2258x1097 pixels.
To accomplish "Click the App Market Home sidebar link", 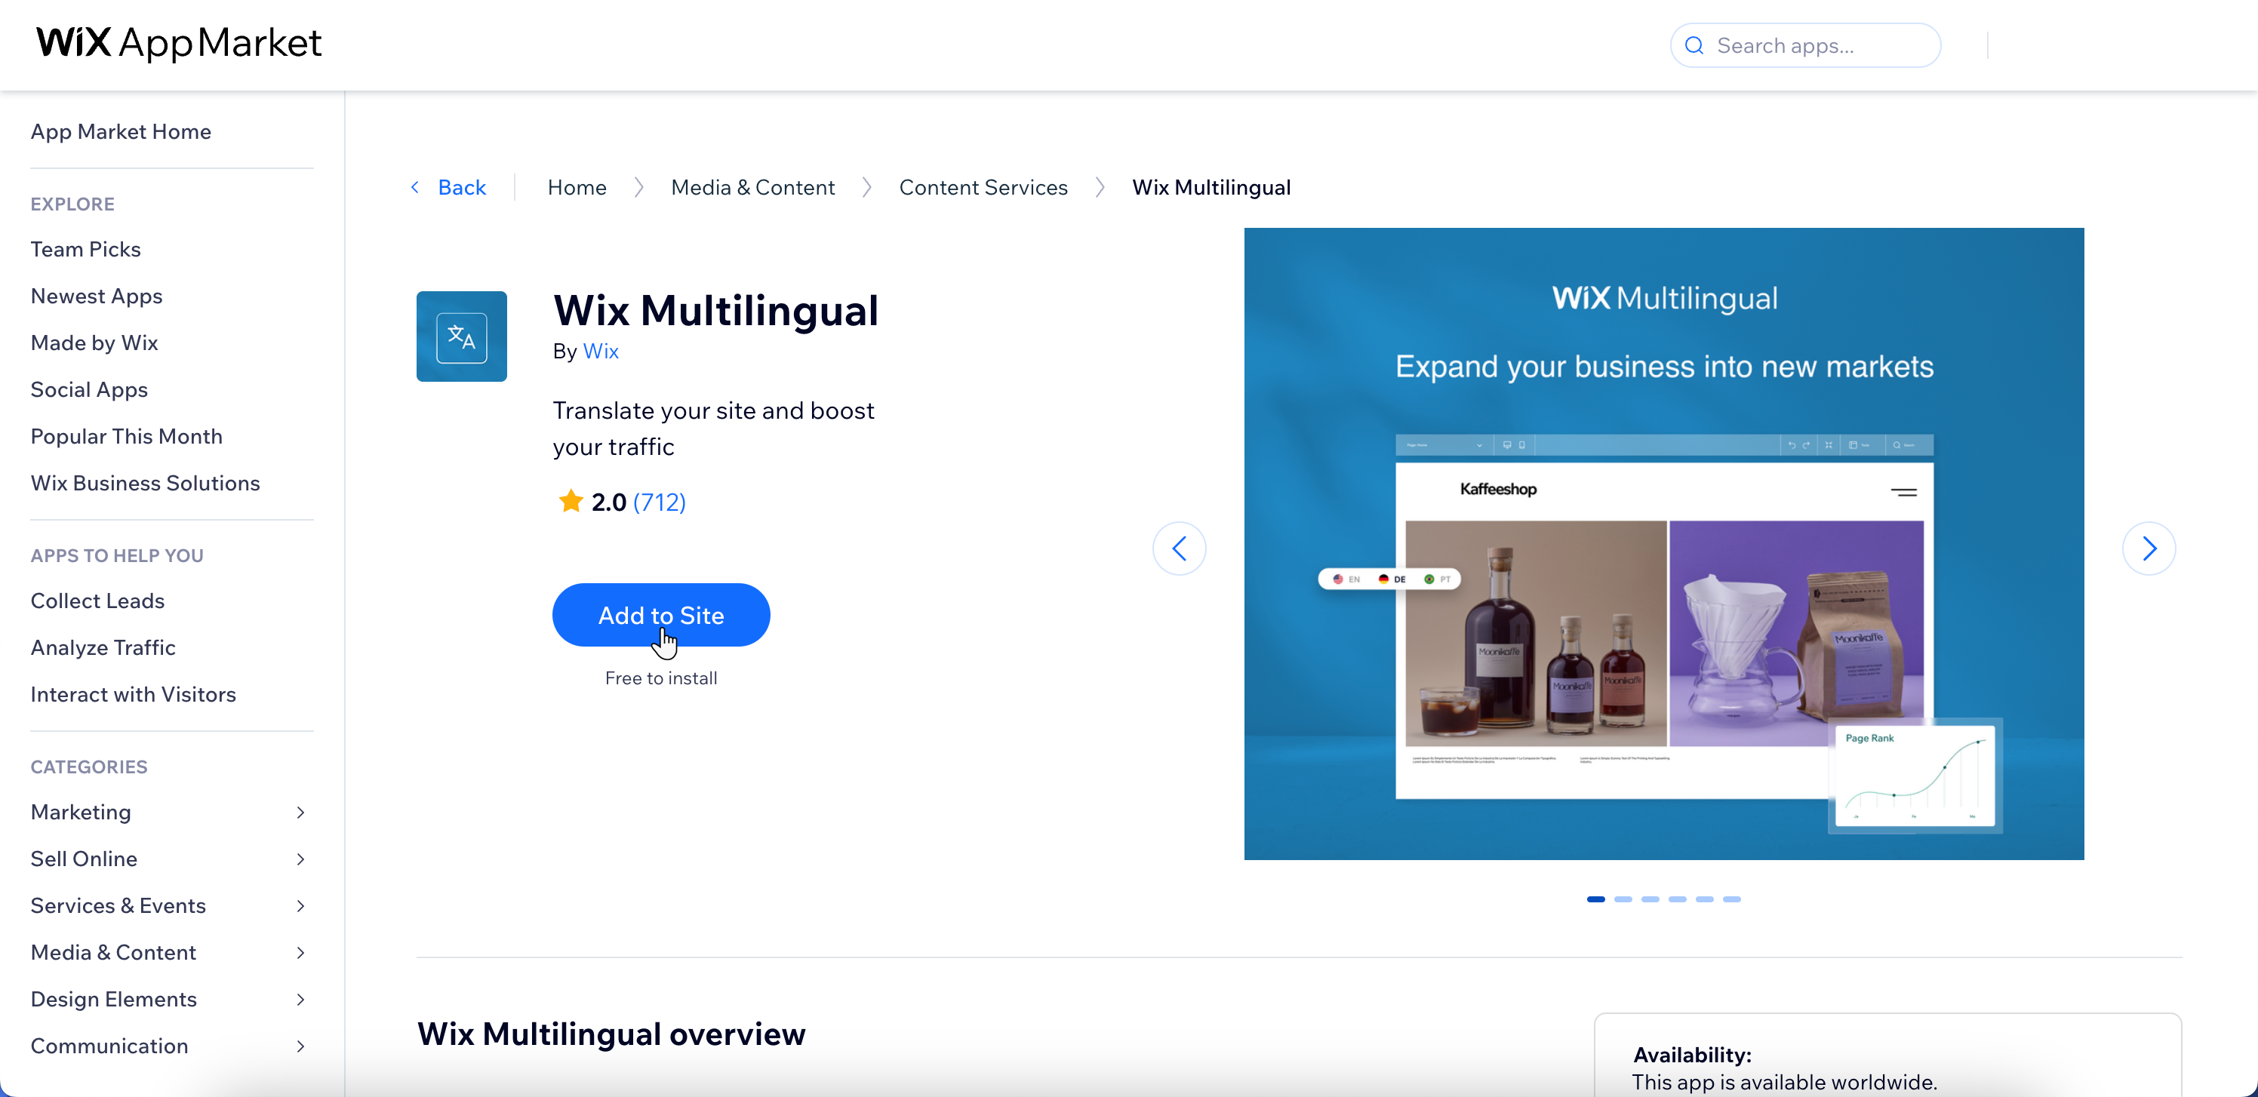I will tap(119, 131).
